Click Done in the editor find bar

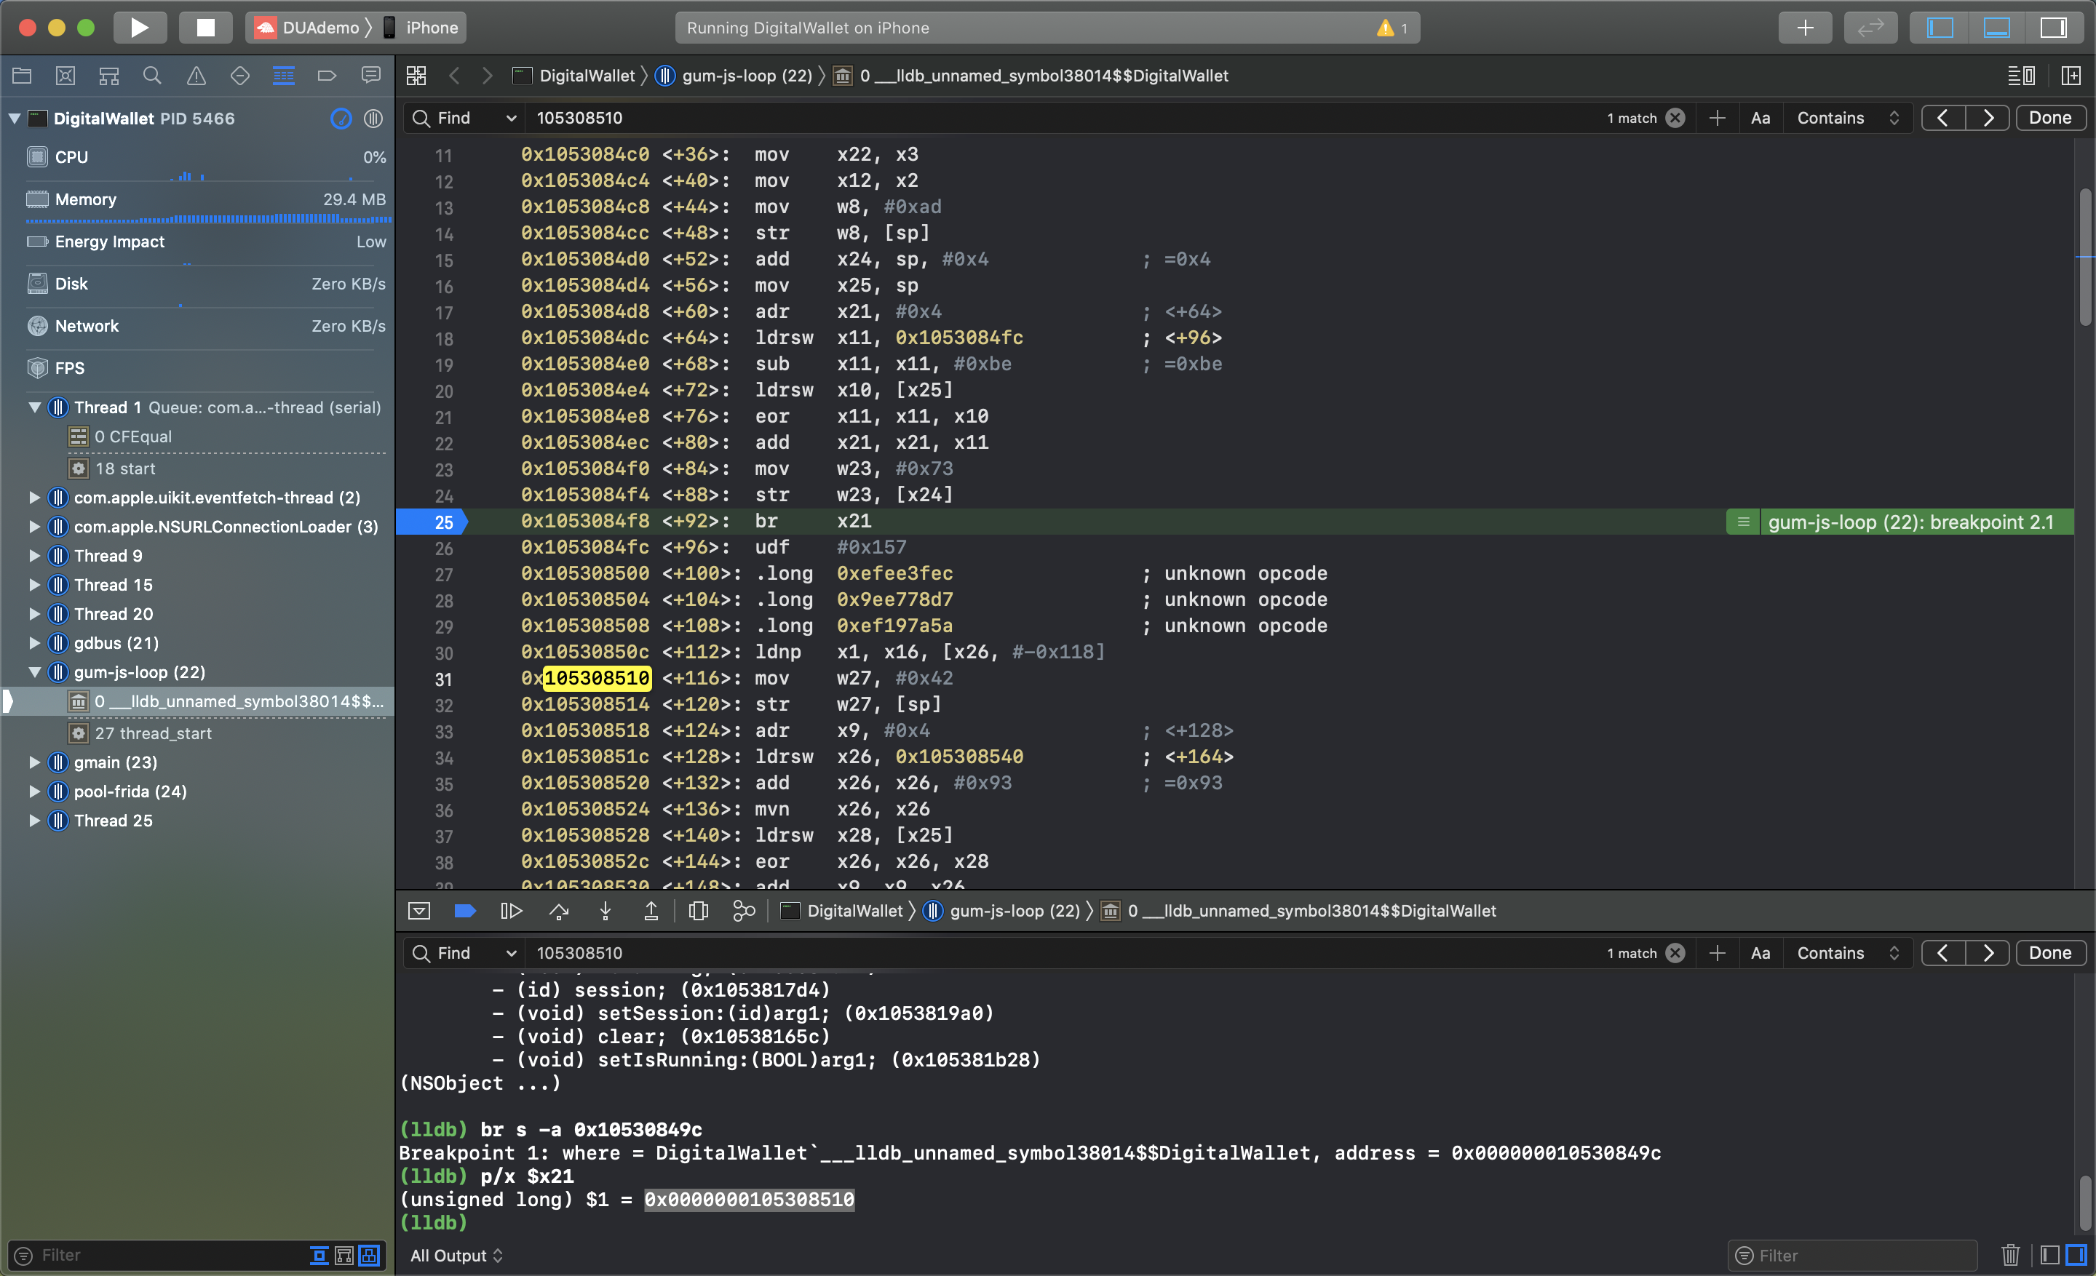(2049, 118)
